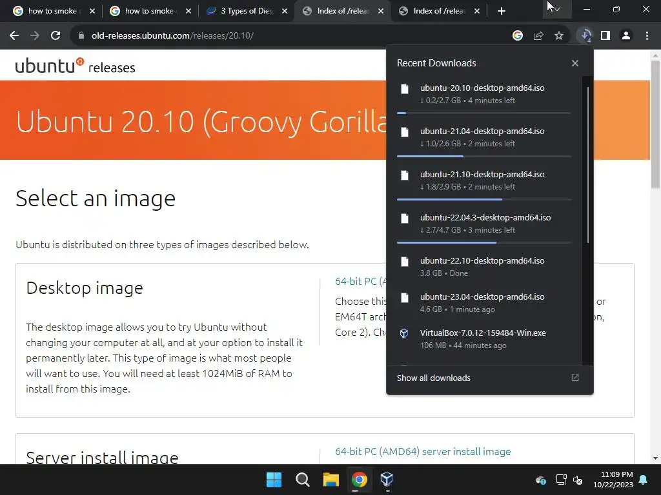Open File Explorer from taskbar
Screen dimensions: 661x495
pyautogui.click(x=331, y=480)
